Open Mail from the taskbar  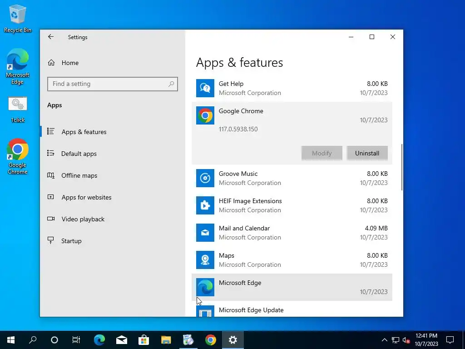[x=122, y=340]
